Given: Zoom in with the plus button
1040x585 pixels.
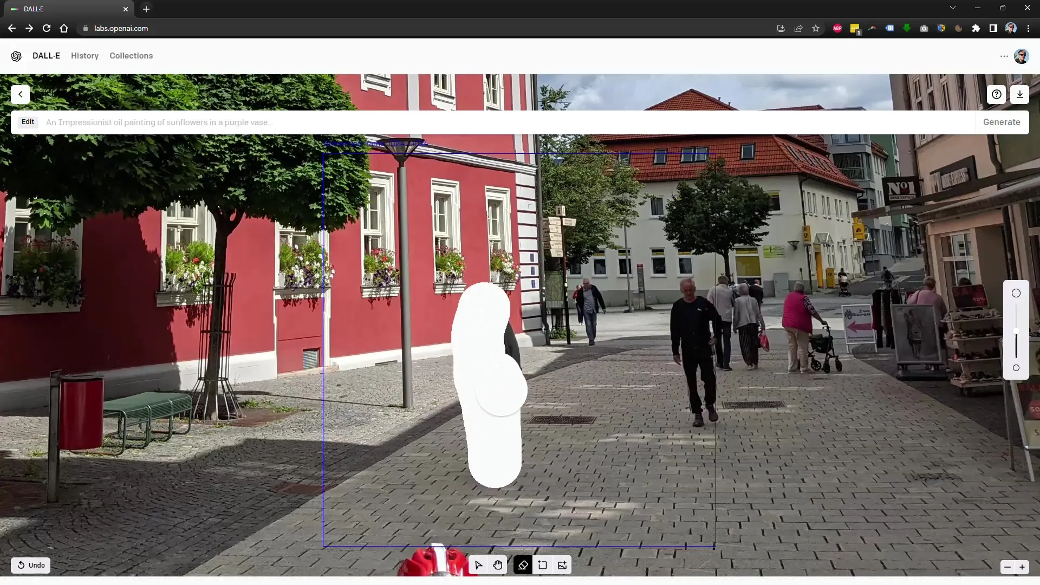Looking at the screenshot, I should pos(1022,567).
